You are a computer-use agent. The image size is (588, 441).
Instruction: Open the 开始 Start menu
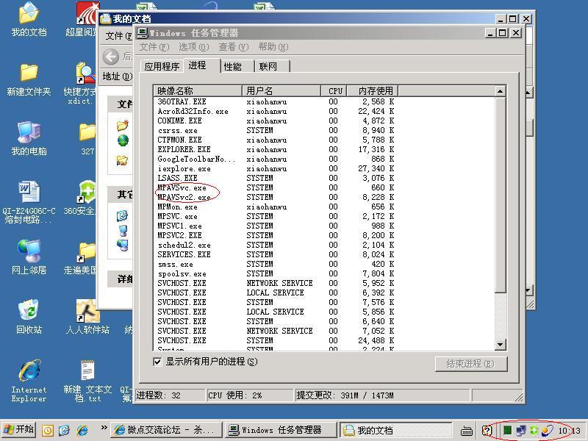pos(19,430)
